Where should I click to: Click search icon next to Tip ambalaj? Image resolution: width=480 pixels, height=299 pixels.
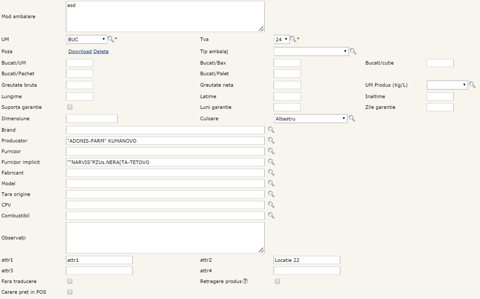[x=353, y=51]
